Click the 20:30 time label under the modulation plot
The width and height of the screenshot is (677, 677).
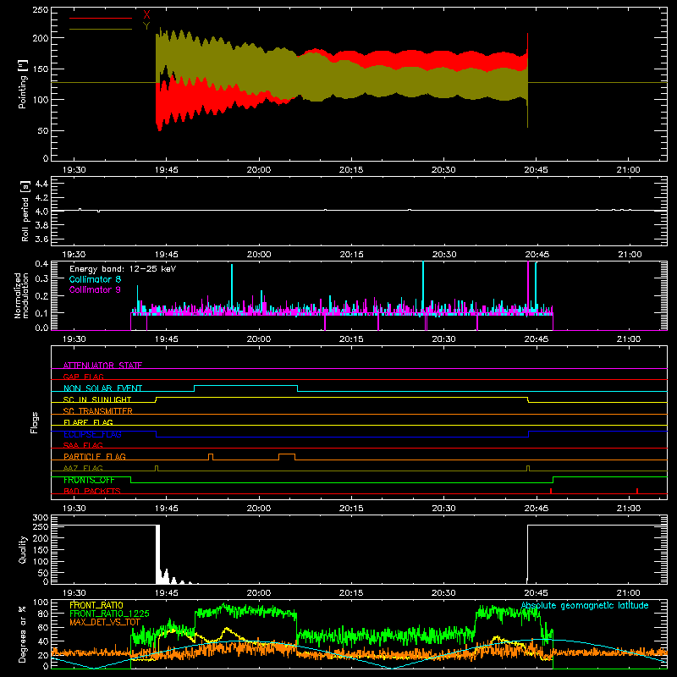point(443,339)
